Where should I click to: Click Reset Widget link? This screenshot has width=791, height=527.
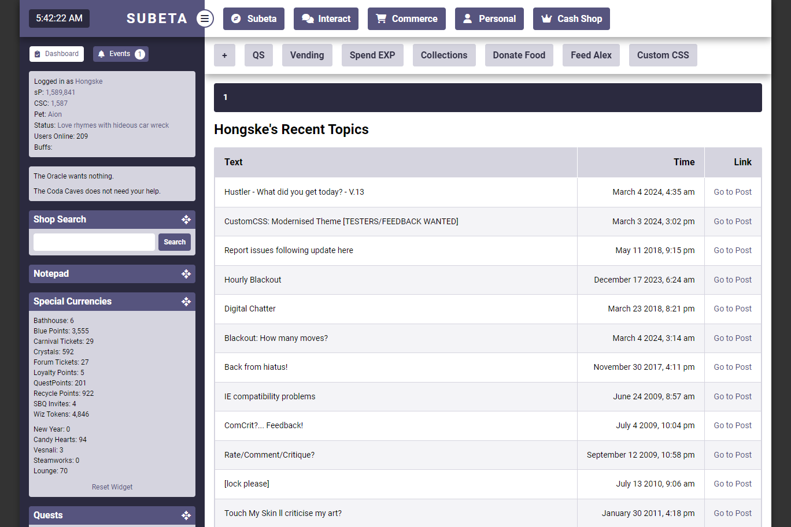(x=112, y=487)
